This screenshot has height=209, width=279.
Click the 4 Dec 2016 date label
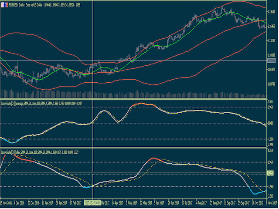tap(19, 203)
